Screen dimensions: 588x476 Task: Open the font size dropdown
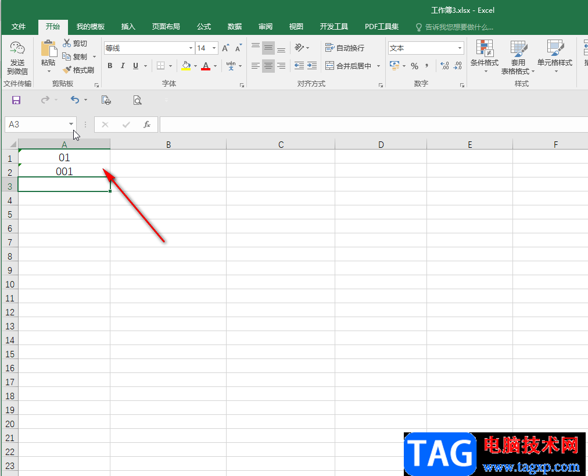[x=214, y=48]
